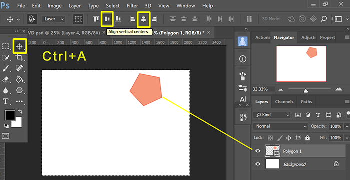350x180 pixels.
Task: Click the Align horizontal centers icon
Action: (144, 19)
